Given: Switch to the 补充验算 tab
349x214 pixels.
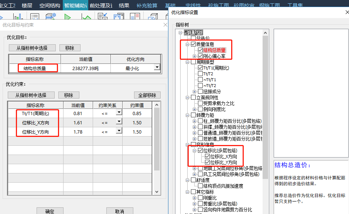Looking at the screenshot, I should coord(147,5).
